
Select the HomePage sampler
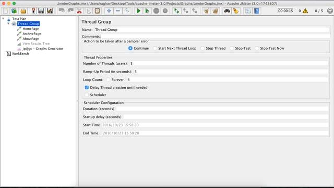click(x=31, y=29)
